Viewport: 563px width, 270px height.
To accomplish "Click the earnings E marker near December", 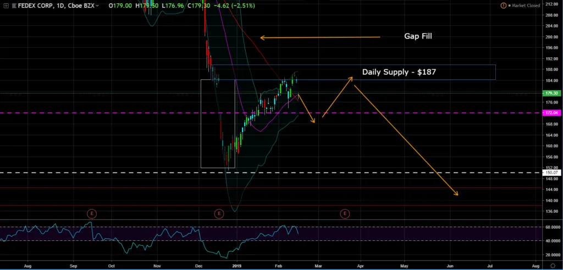I will tap(219, 213).
